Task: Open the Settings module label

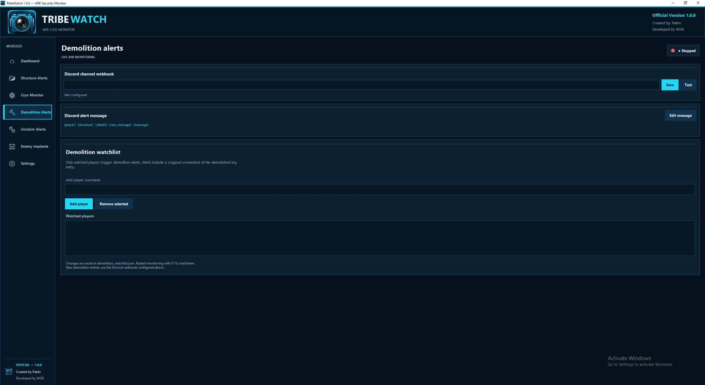Action: (28, 164)
